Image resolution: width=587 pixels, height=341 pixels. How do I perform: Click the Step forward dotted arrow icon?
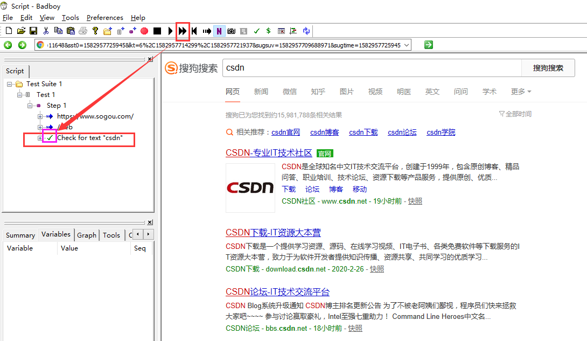(207, 31)
